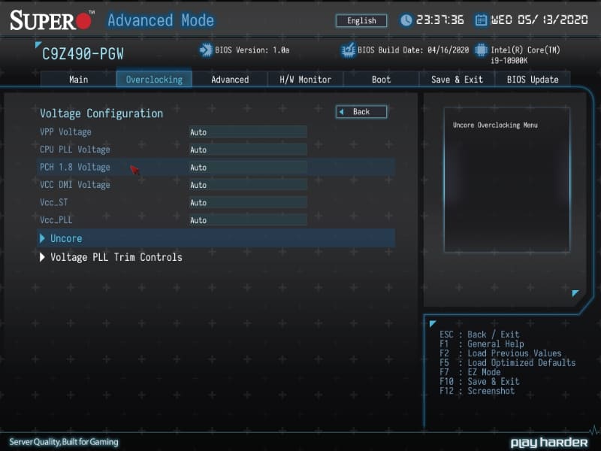Click the blue triangle below the info panel
Image resolution: width=601 pixels, height=451 pixels.
pos(574,295)
